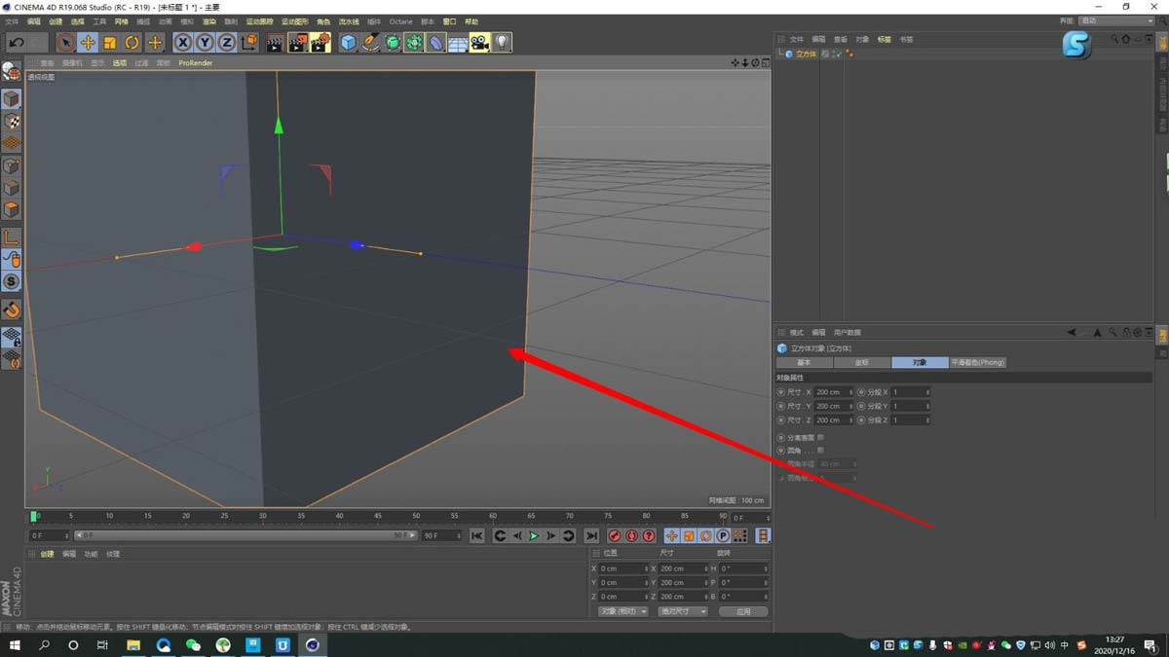Click frame 50 on the timeline ruler

pyautogui.click(x=416, y=517)
